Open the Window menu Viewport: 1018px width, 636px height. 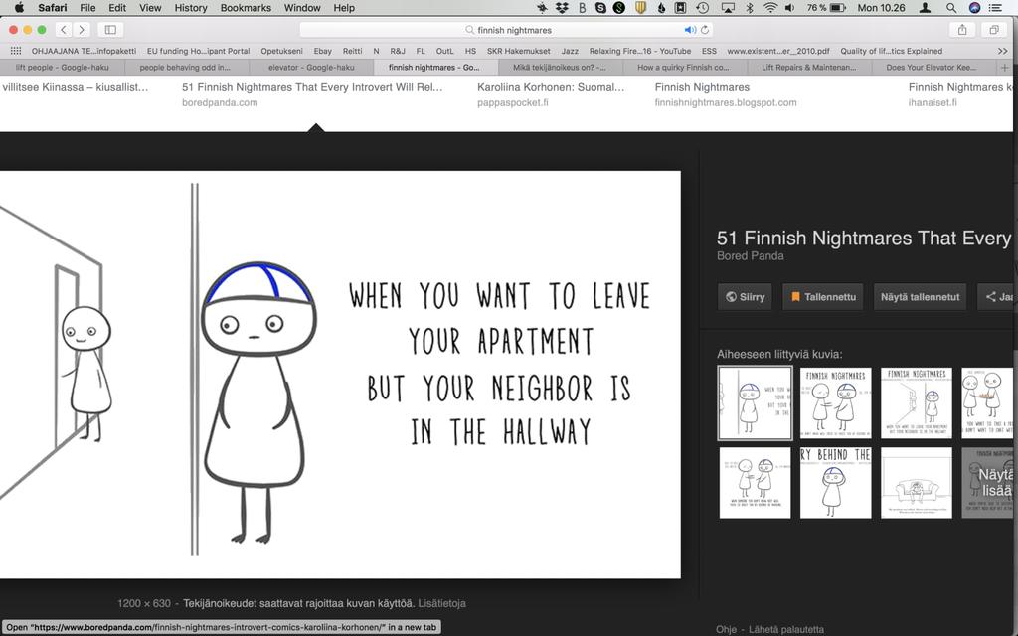coord(302,8)
